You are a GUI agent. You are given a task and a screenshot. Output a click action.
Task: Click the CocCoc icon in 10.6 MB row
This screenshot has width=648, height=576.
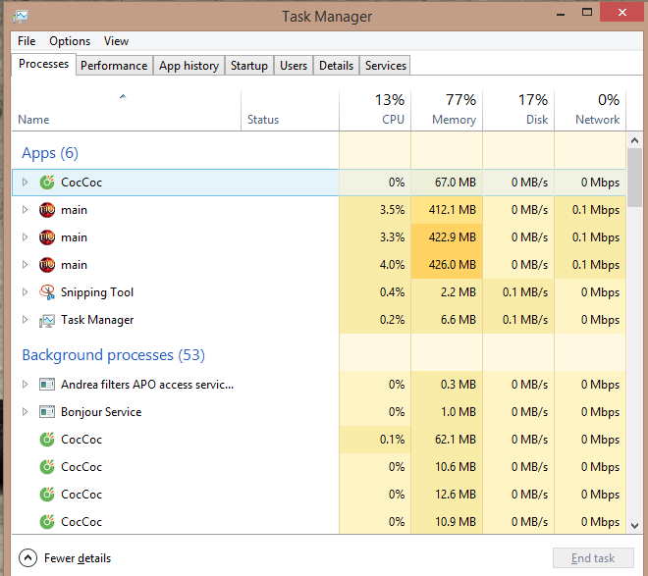(x=47, y=467)
